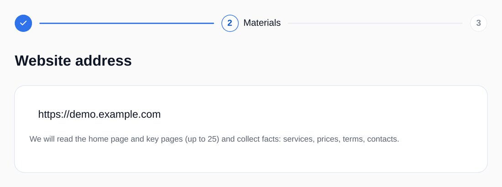
Task: Select the step 2 circle indicator
Action: (230, 23)
